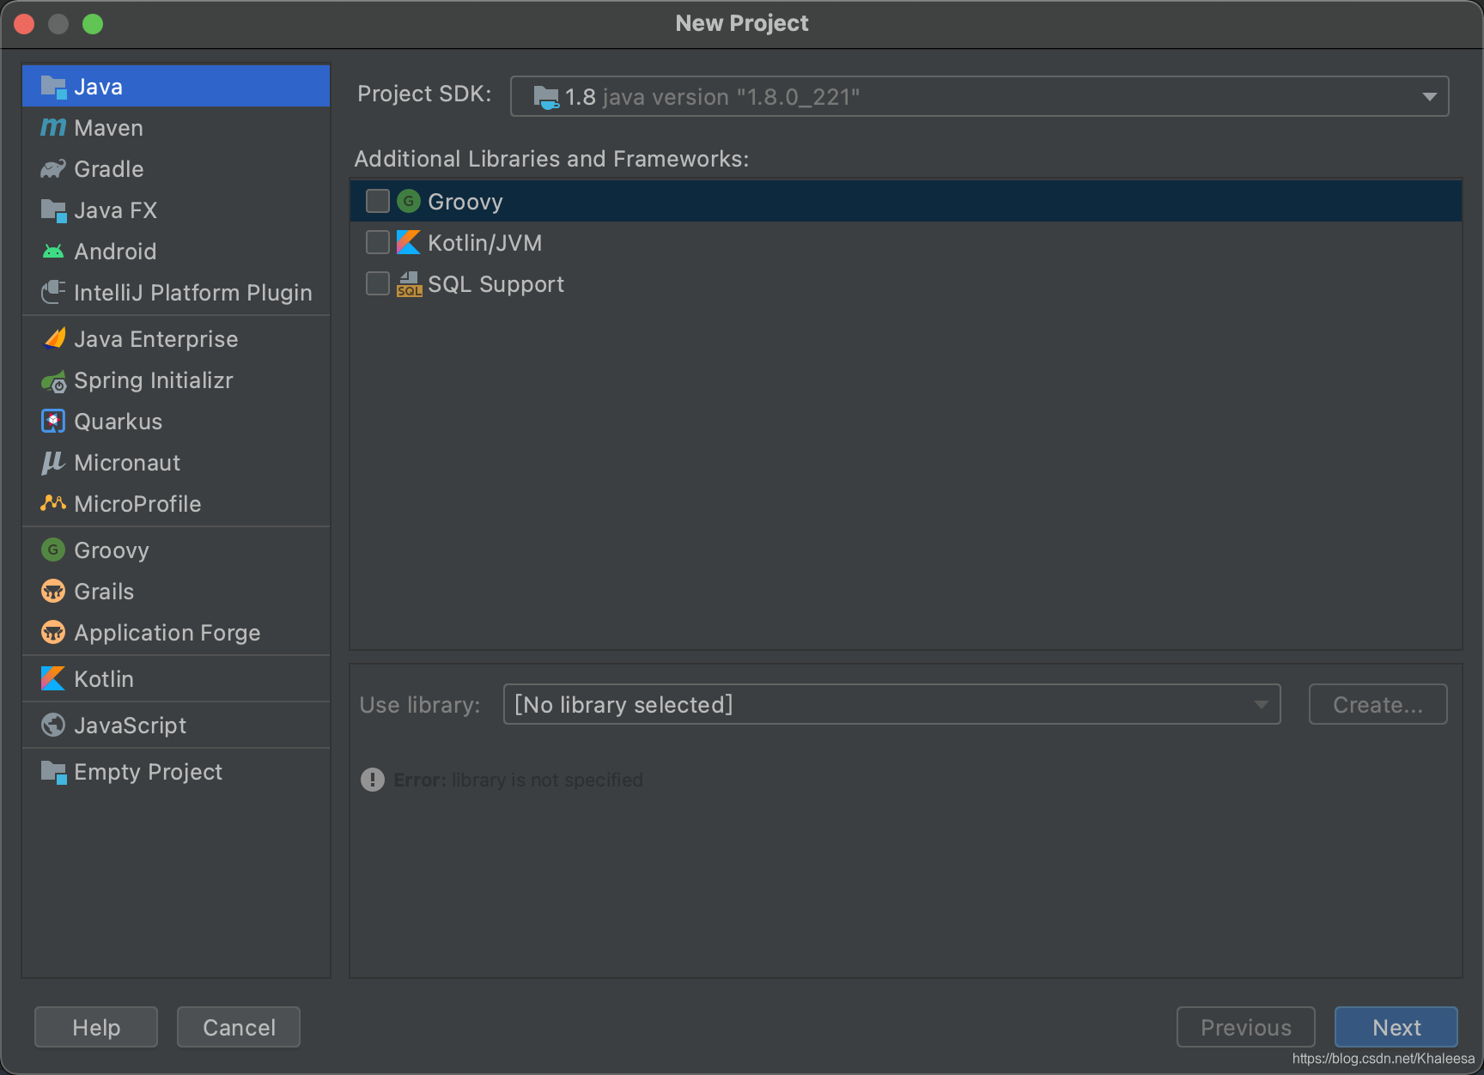Click the IntelliJ Platform Plugin icon
The image size is (1484, 1075).
[x=53, y=293]
